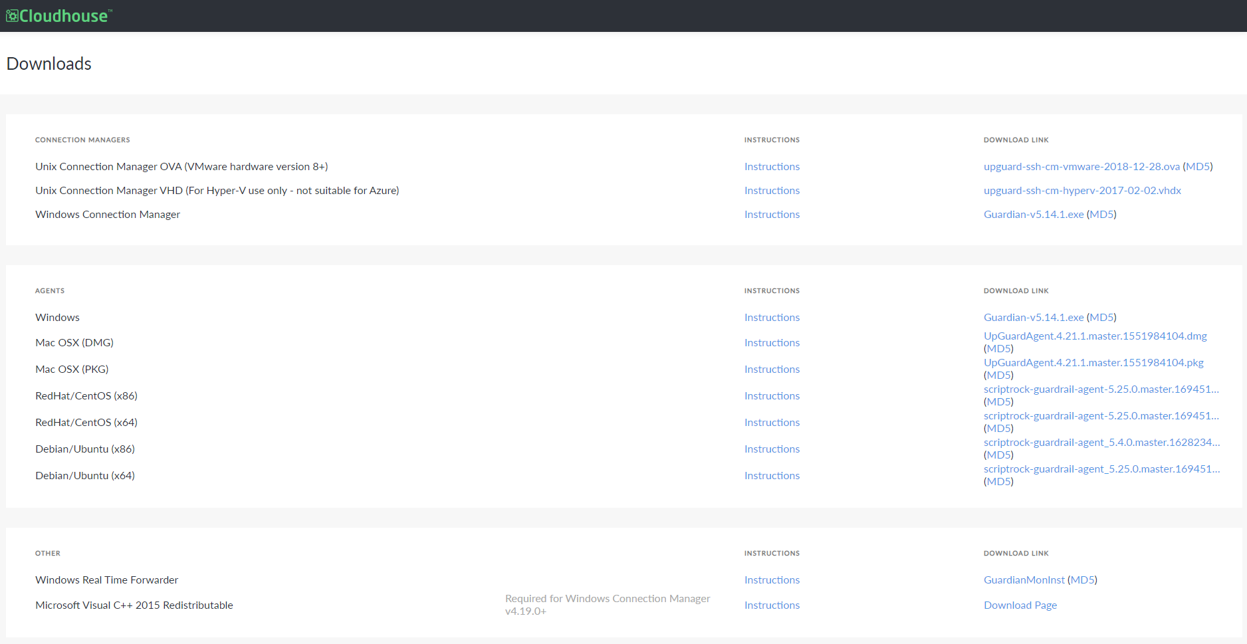Open Instructions for Mac OSX (PKG) agent
Viewport: 1247px width, 644px height.
tap(772, 370)
